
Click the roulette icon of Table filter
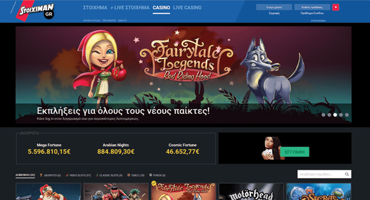click(128, 175)
